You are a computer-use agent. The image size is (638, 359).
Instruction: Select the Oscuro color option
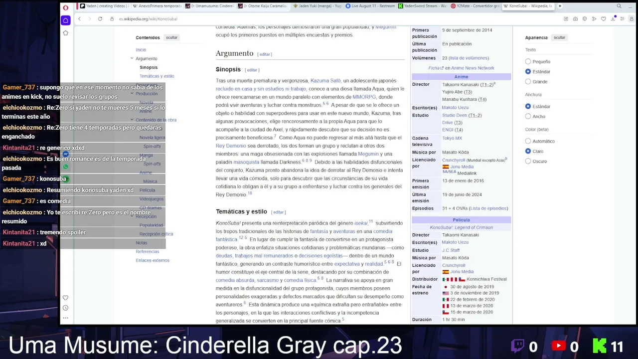point(528,162)
